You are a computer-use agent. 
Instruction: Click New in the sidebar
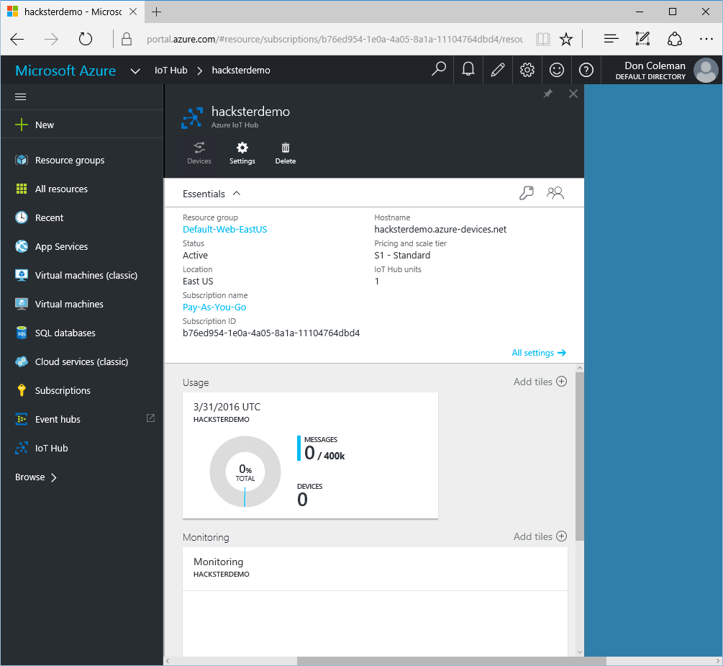[43, 124]
